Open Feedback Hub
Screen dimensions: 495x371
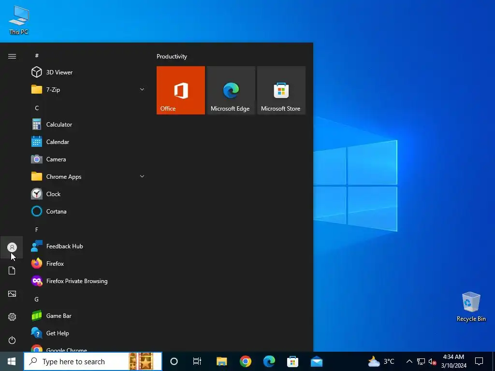[x=88, y=246]
